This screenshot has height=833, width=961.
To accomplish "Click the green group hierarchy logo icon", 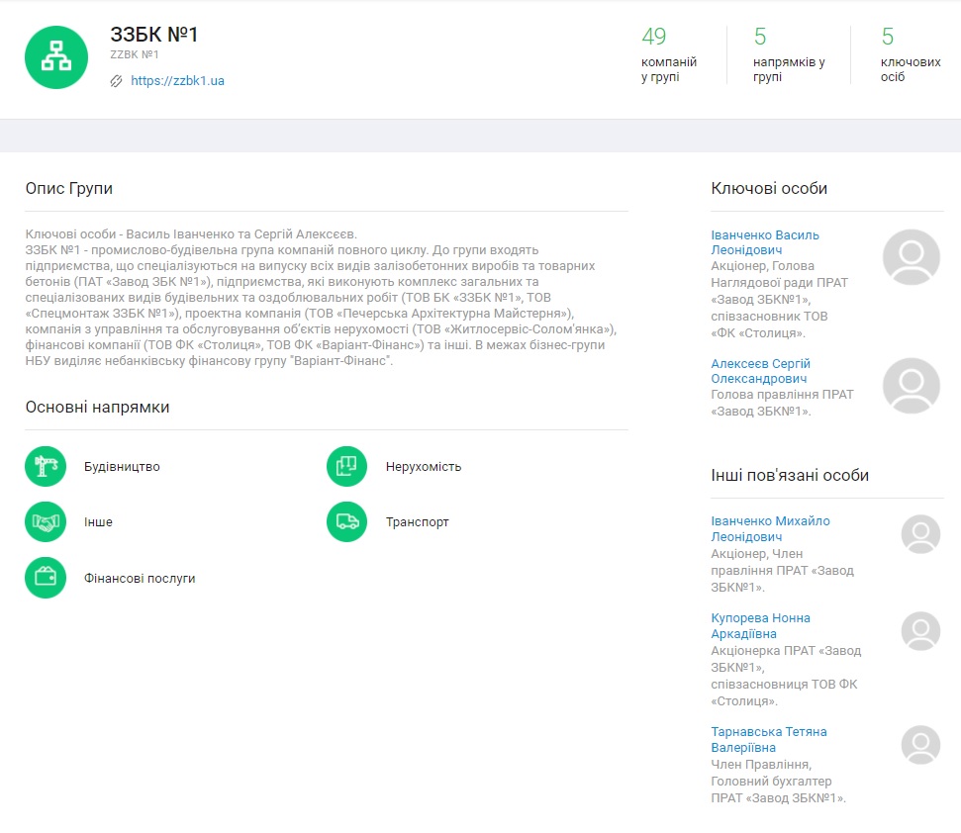I will pos(56,57).
